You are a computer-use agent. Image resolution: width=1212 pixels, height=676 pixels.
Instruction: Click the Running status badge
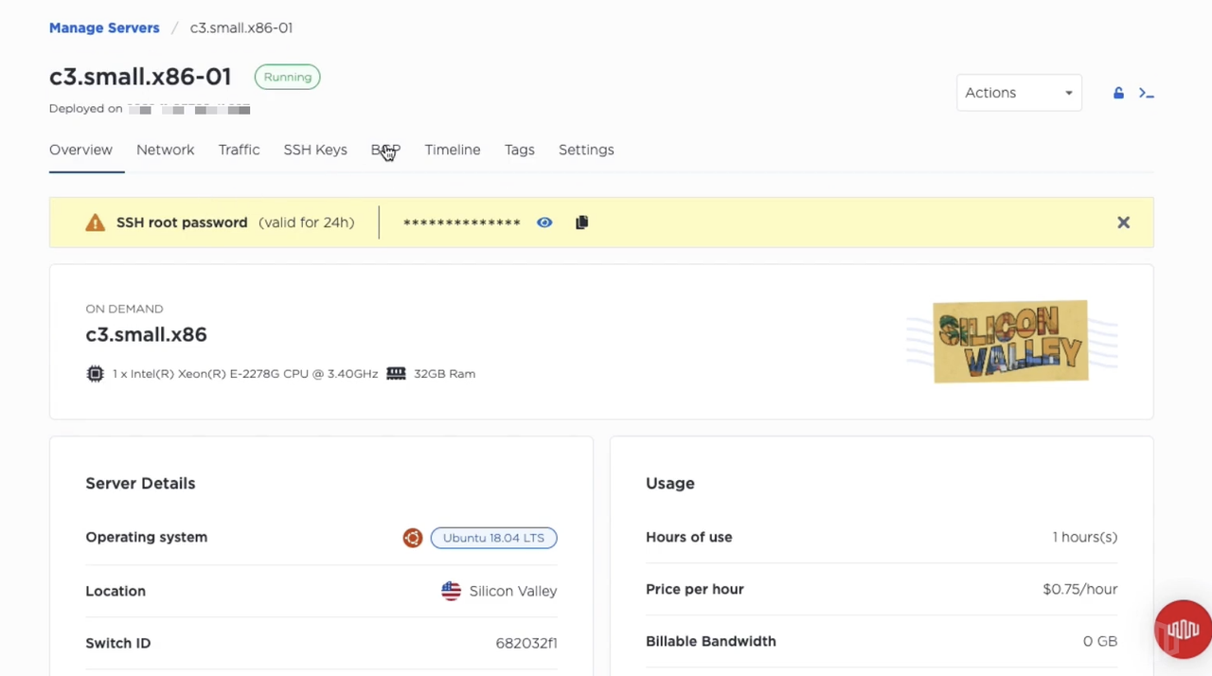[288, 77]
